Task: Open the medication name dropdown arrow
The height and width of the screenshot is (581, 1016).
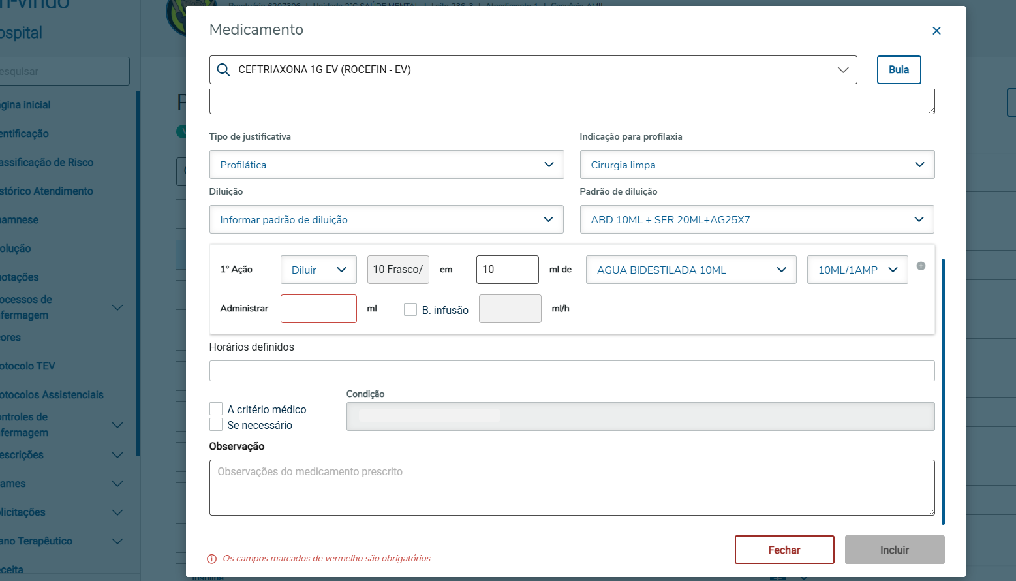Action: (843, 70)
